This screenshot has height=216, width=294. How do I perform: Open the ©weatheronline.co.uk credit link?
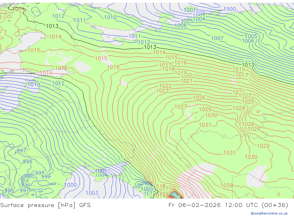[x=269, y=213]
